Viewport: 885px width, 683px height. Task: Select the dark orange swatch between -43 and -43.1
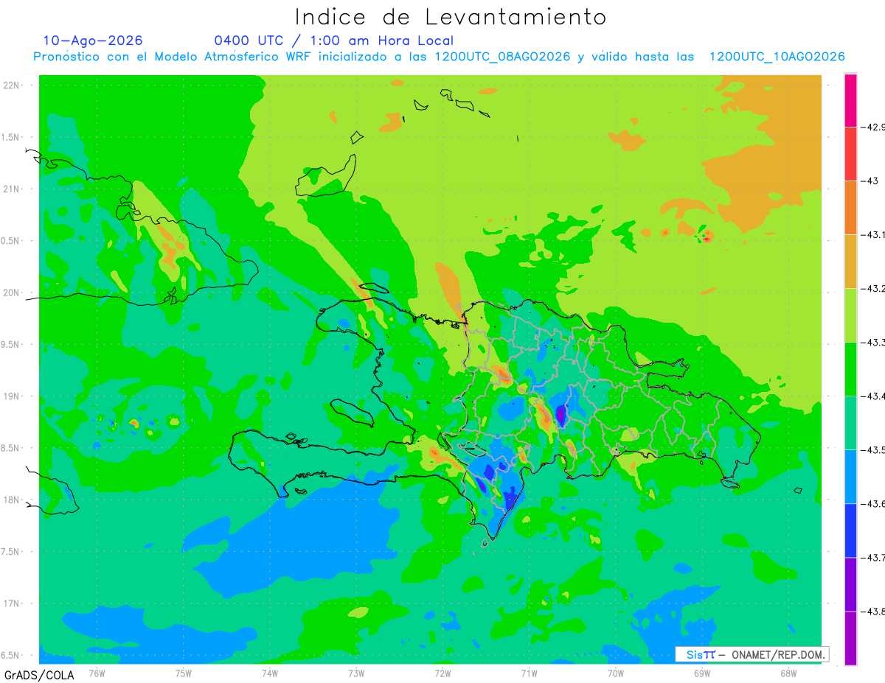tap(850, 207)
